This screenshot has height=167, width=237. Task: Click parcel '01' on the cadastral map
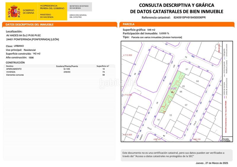click(x=187, y=69)
